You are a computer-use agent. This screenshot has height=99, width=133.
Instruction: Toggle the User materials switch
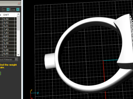18,10
